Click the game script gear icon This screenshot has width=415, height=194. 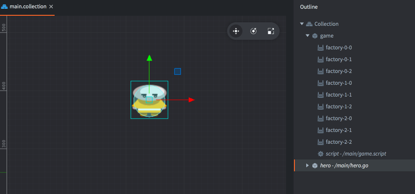click(x=321, y=154)
